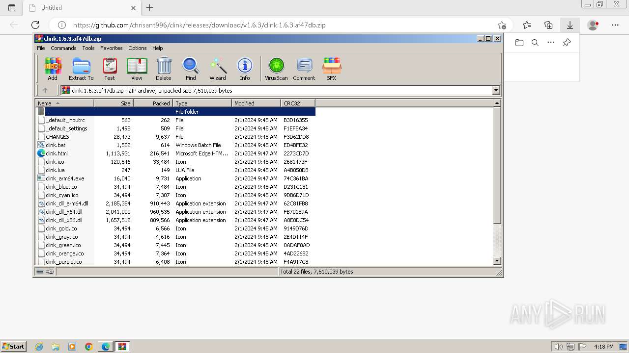
Task: Open browser Favorites list icon
Action: [527, 25]
